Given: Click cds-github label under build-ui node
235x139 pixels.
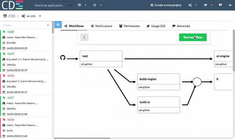Looking at the screenshot, I should (144, 110).
